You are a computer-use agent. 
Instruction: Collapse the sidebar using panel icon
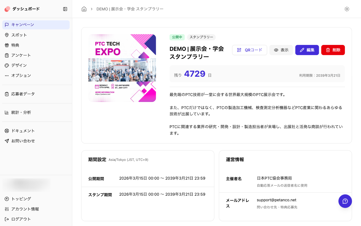[65, 9]
